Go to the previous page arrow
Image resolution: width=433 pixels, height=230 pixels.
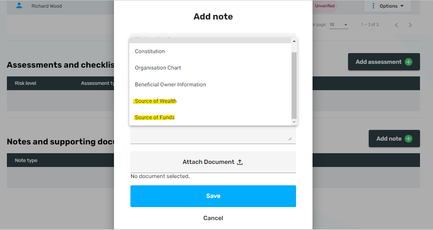(x=397, y=25)
